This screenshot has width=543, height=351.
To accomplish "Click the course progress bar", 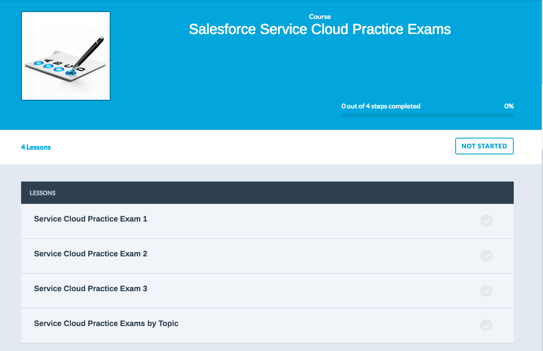I will click(x=427, y=115).
